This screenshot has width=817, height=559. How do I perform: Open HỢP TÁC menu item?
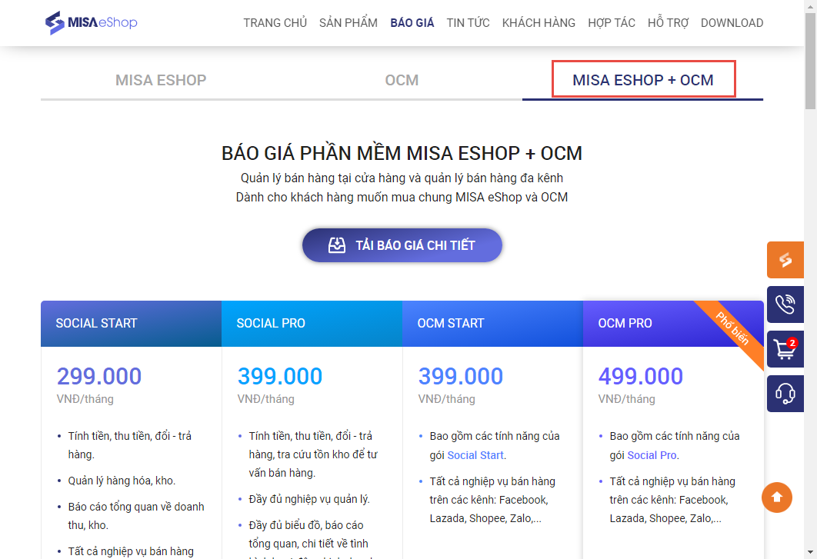pyautogui.click(x=612, y=23)
